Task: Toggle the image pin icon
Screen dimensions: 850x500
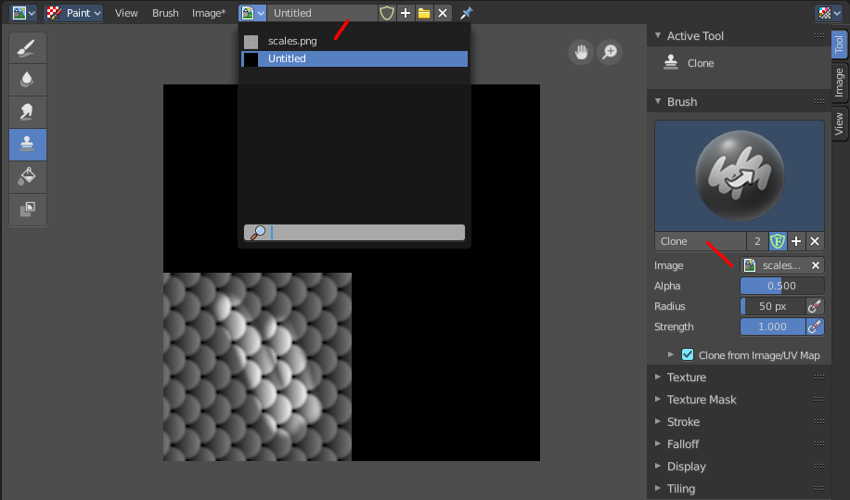Action: 466,13
